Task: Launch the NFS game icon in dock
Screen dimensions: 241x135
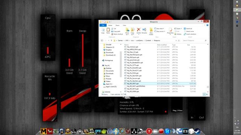Action: tap(98, 131)
